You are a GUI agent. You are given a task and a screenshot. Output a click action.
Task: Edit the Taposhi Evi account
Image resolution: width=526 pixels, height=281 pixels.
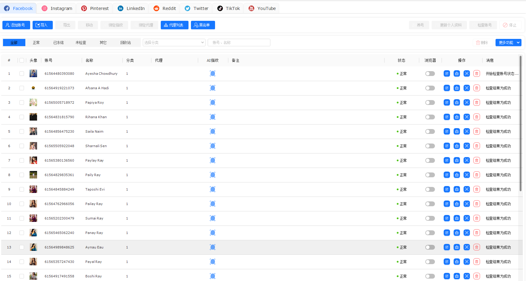coord(447,189)
